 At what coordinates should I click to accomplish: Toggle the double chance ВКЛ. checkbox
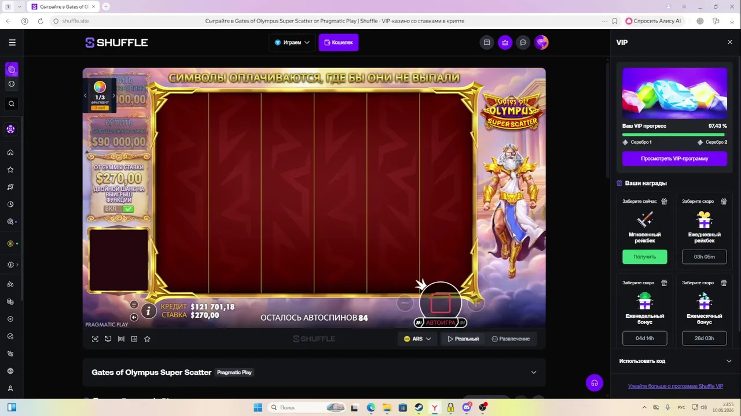[x=128, y=209]
